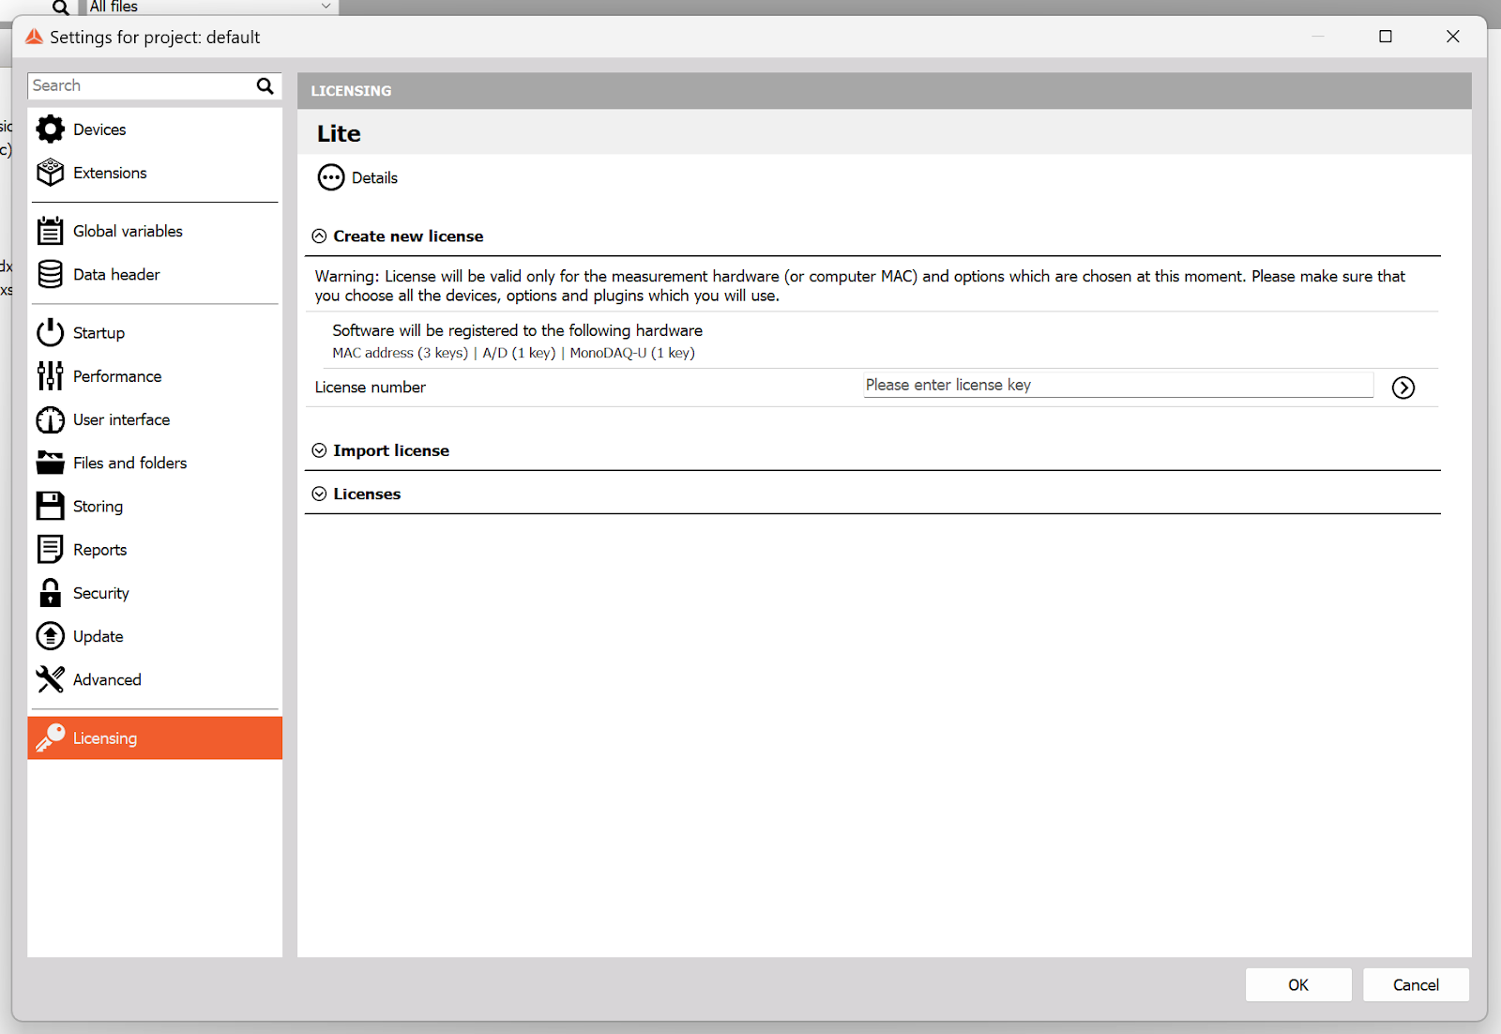Click the LICENSING header bar
This screenshot has height=1034, width=1501.
(x=885, y=91)
